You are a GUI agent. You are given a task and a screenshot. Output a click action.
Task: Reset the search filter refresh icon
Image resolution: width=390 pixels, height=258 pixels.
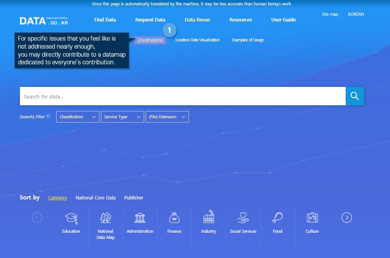[48, 116]
